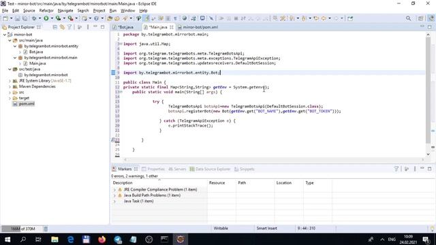Click ENG language indicator in tray
The image size is (436, 245).
[392, 239]
